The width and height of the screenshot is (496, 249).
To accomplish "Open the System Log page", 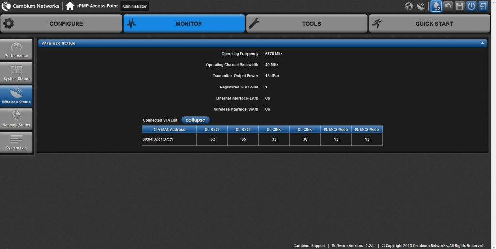I will pyautogui.click(x=16, y=143).
